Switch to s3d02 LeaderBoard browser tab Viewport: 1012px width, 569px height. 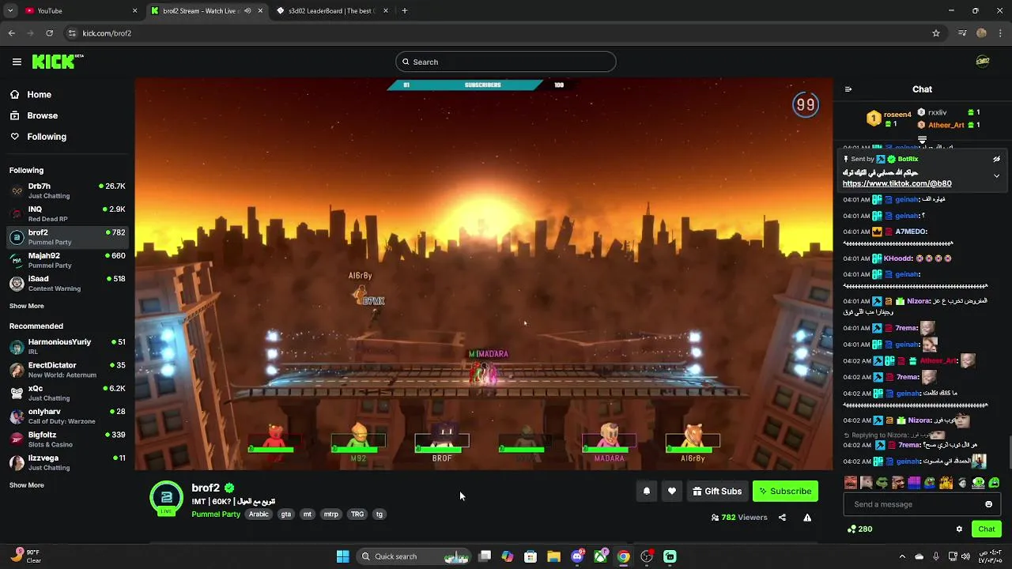coord(332,11)
